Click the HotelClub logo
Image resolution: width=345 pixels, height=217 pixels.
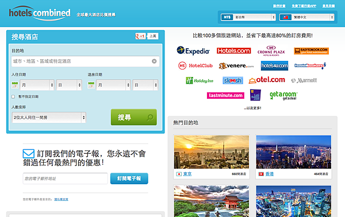coord(195,65)
